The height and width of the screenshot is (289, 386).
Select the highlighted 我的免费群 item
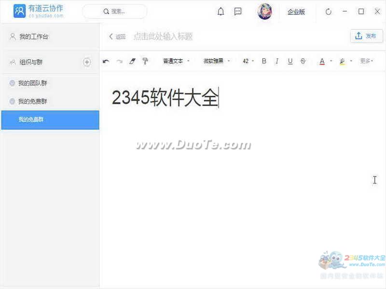click(50, 119)
